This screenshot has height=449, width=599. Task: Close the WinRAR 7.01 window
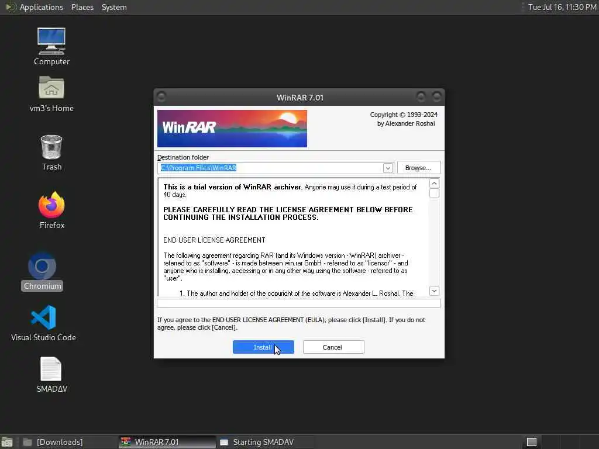[x=436, y=96]
